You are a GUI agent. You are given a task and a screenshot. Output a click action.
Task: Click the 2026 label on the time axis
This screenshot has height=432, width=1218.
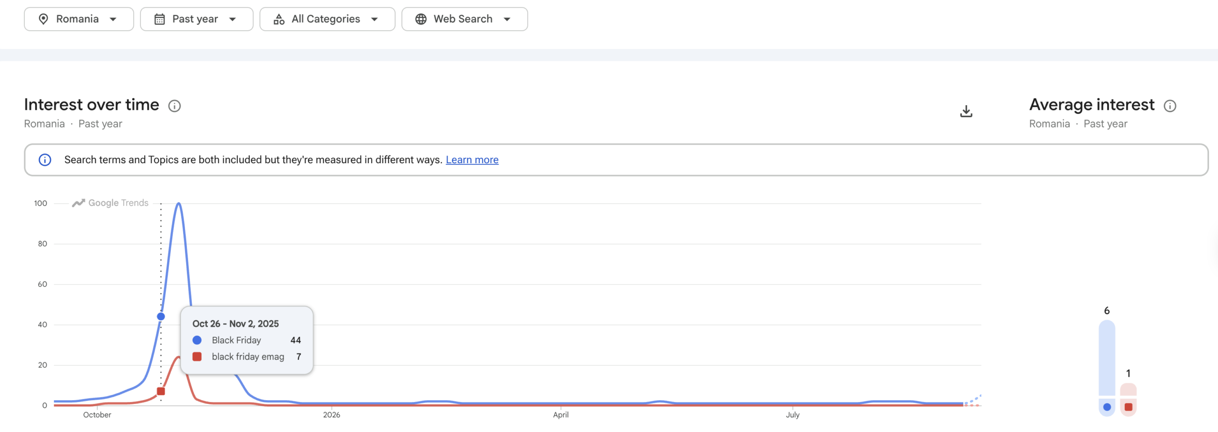click(332, 415)
